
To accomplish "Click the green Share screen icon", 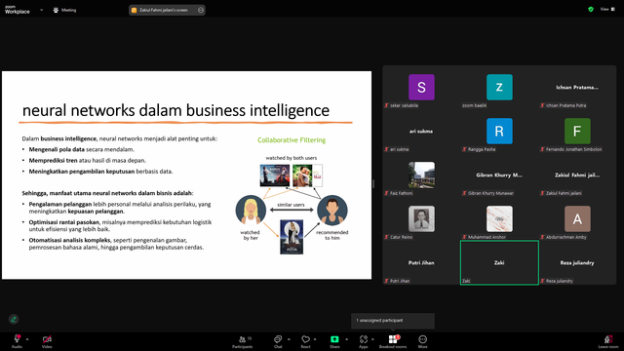I will point(334,339).
